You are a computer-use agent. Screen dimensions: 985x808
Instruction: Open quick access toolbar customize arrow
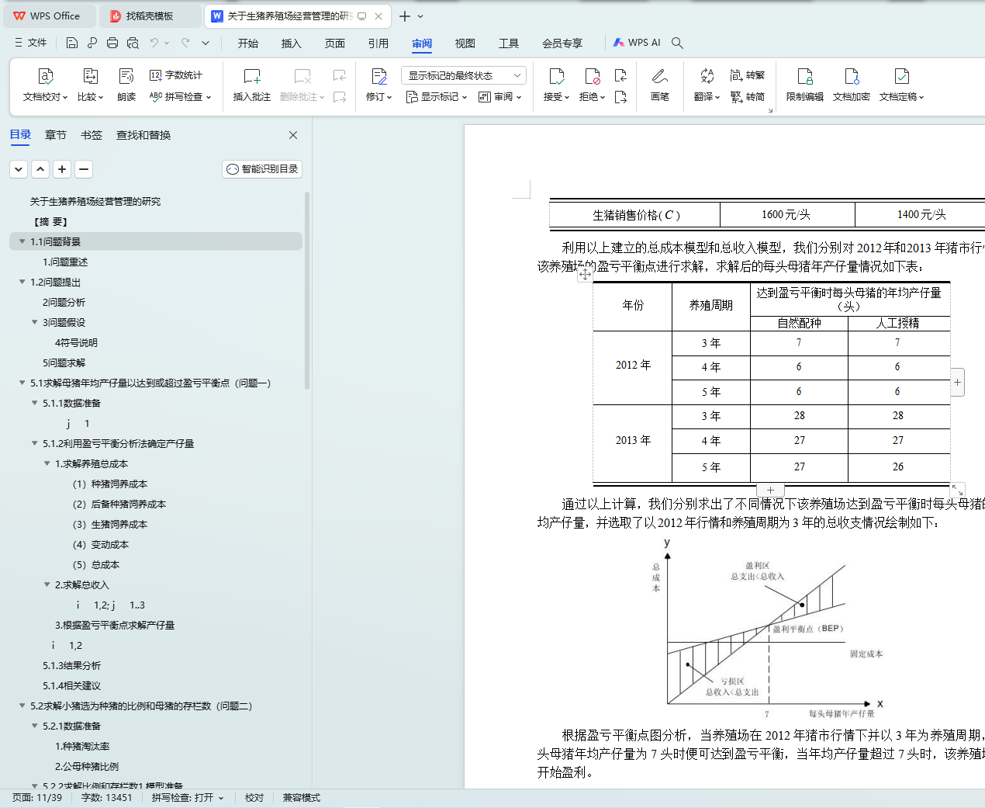(206, 43)
